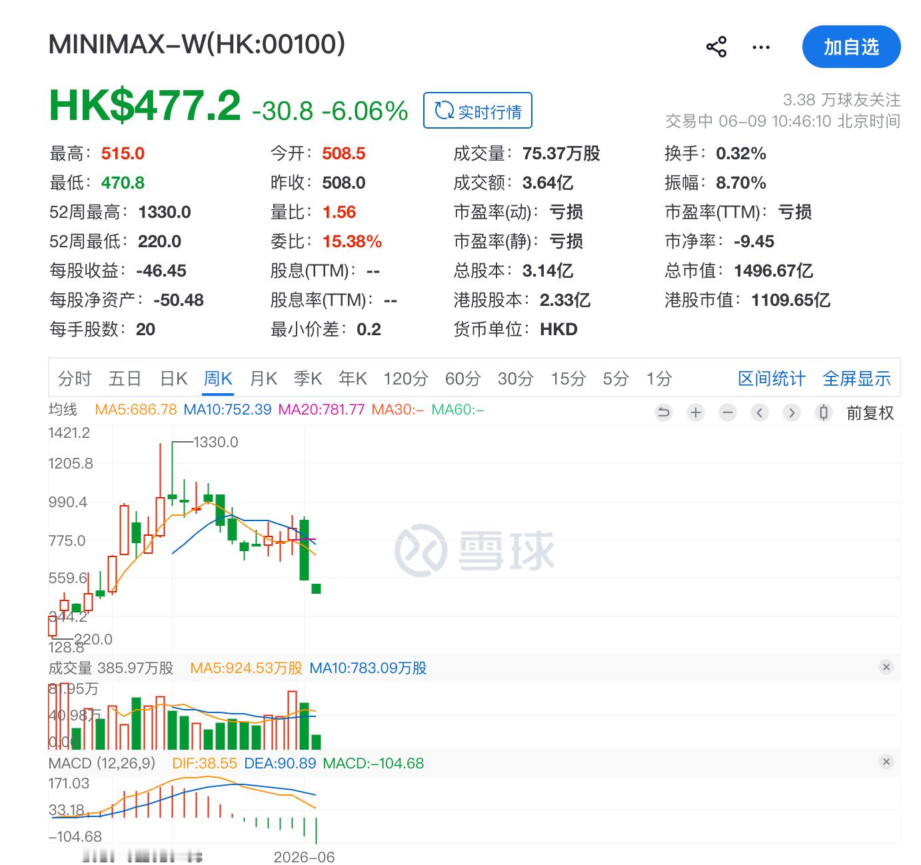921x865 pixels.
Task: Refresh quotes with 实时行情 button
Action: click(x=478, y=111)
